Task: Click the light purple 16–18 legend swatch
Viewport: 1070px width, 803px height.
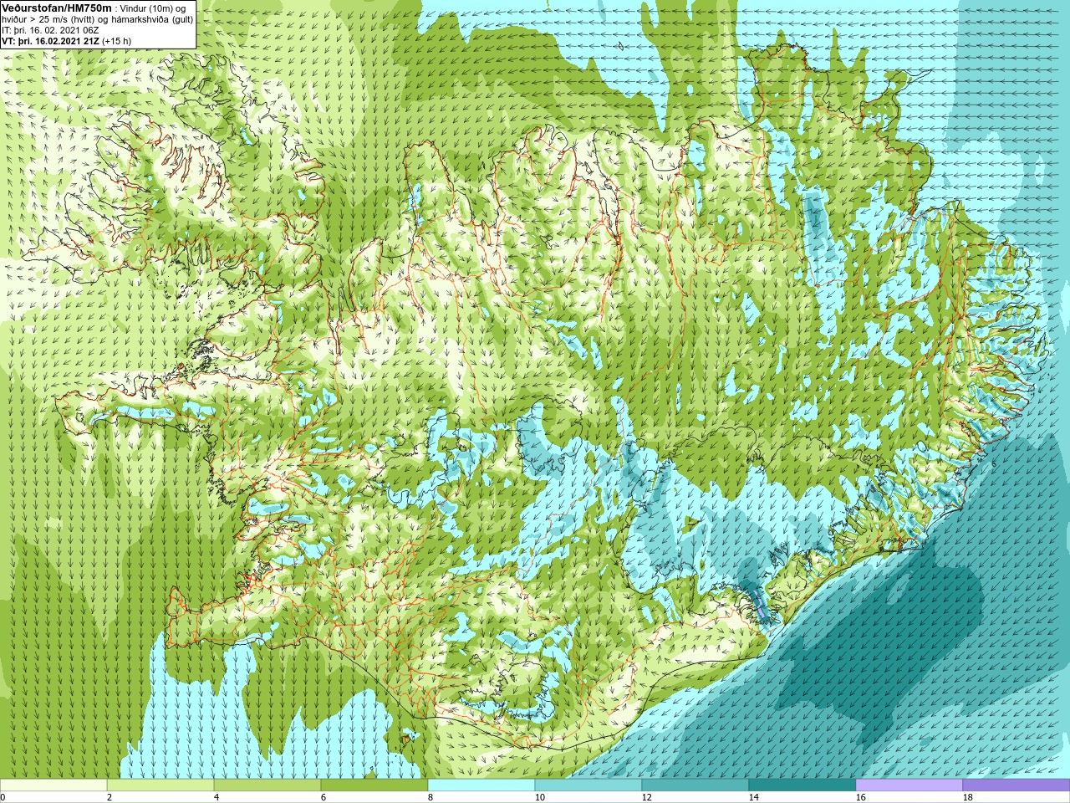Action: tap(909, 785)
